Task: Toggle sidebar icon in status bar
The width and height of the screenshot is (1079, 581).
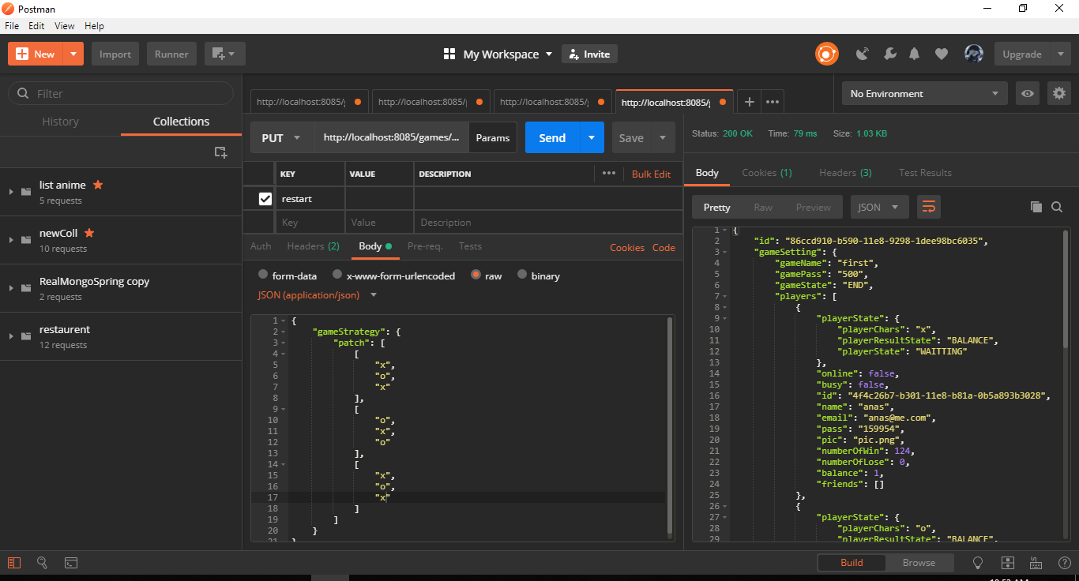Action: 13,563
